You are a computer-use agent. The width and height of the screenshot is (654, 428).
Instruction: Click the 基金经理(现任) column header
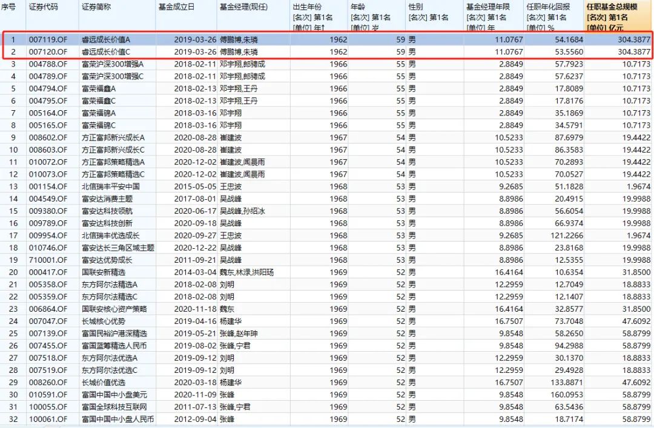point(243,7)
